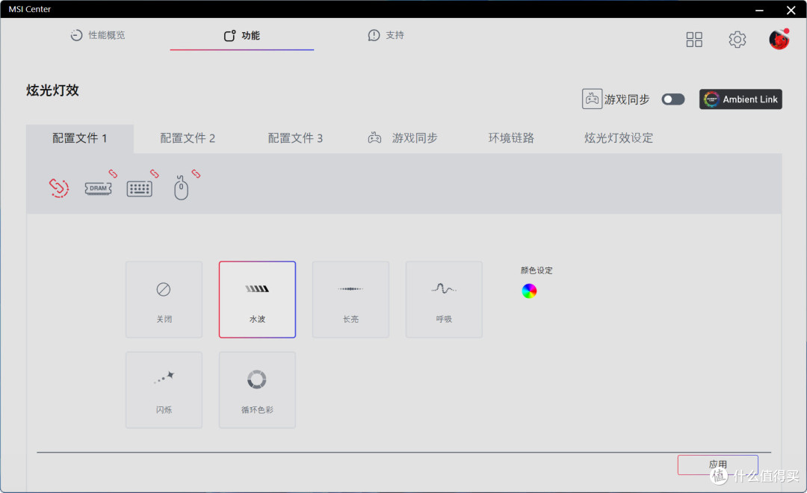Viewport: 807px width, 493px height.
Task: Choose the 长亮 lighting effect
Action: [350, 300]
